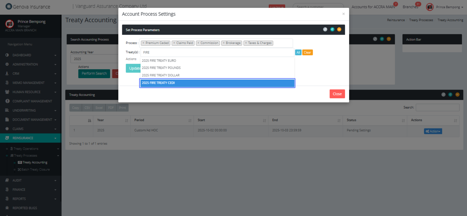
Task: Open the Batch Treaty Closure menu item
Action: tap(35, 169)
